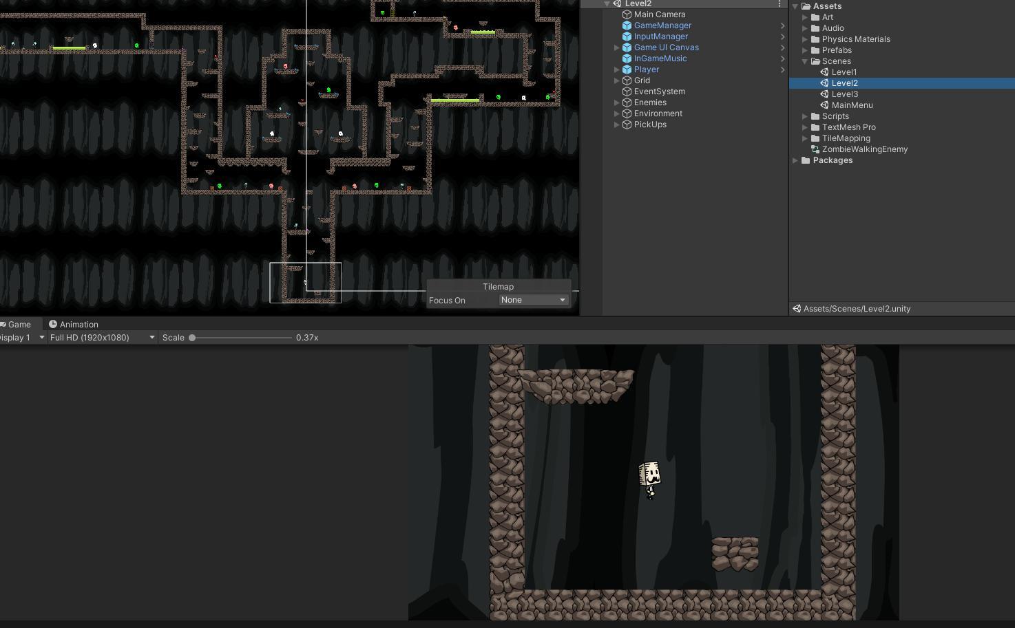
Task: Click the Grid GameObject icon
Action: [626, 80]
